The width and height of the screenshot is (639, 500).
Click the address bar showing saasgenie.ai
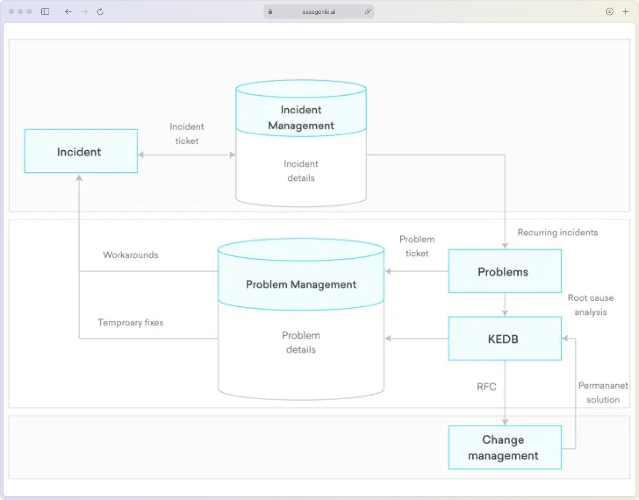pos(318,12)
